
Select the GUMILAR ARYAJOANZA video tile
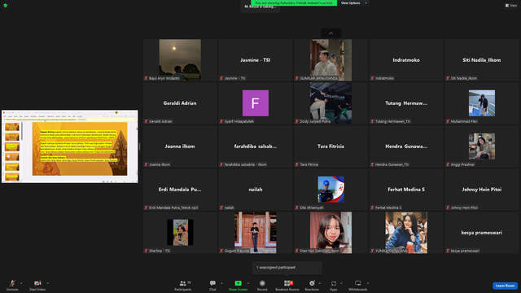pos(331,59)
